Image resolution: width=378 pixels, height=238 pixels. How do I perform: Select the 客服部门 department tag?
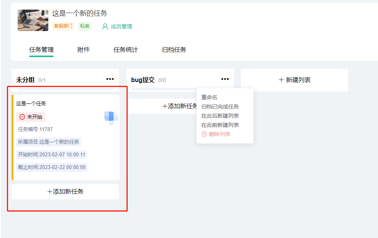(x=63, y=26)
